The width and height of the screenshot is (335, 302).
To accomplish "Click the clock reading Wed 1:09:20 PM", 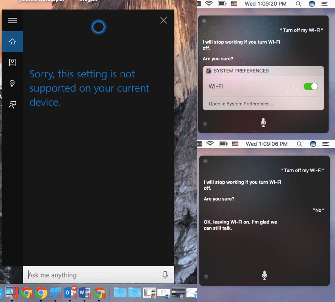I will pos(265,4).
